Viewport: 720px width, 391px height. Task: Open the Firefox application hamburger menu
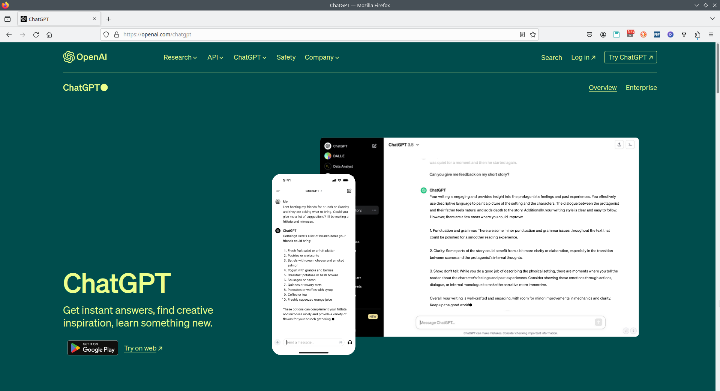pyautogui.click(x=711, y=34)
